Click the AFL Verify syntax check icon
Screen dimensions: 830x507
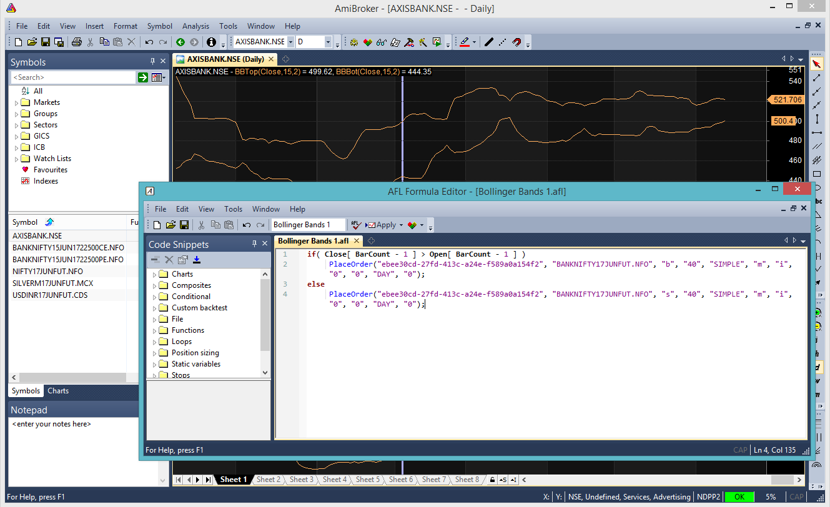click(x=356, y=225)
